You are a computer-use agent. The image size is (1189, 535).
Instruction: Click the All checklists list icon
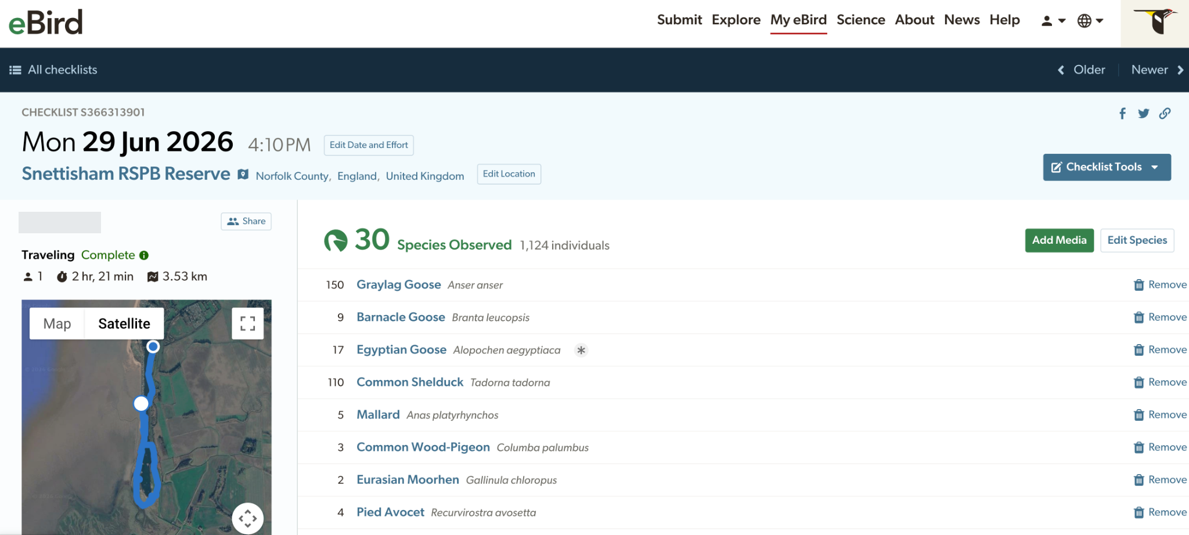16,70
